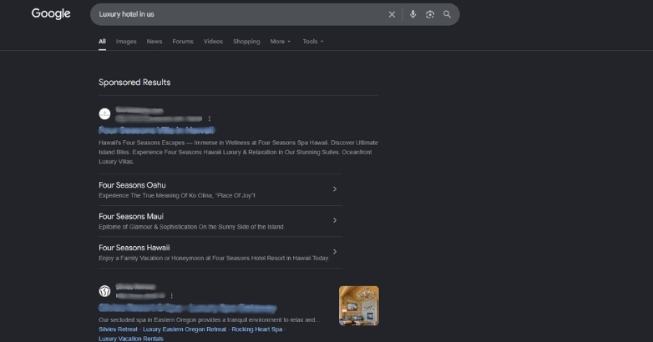Open the blurred Four Seasons ad headline
Image resolution: width=653 pixels, height=342 pixels.
point(157,130)
